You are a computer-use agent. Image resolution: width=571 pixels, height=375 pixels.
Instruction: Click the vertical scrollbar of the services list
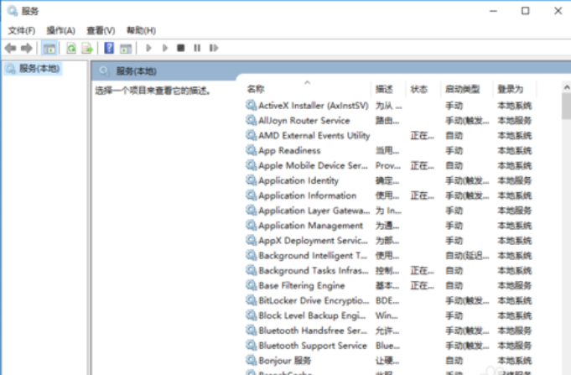click(565, 235)
